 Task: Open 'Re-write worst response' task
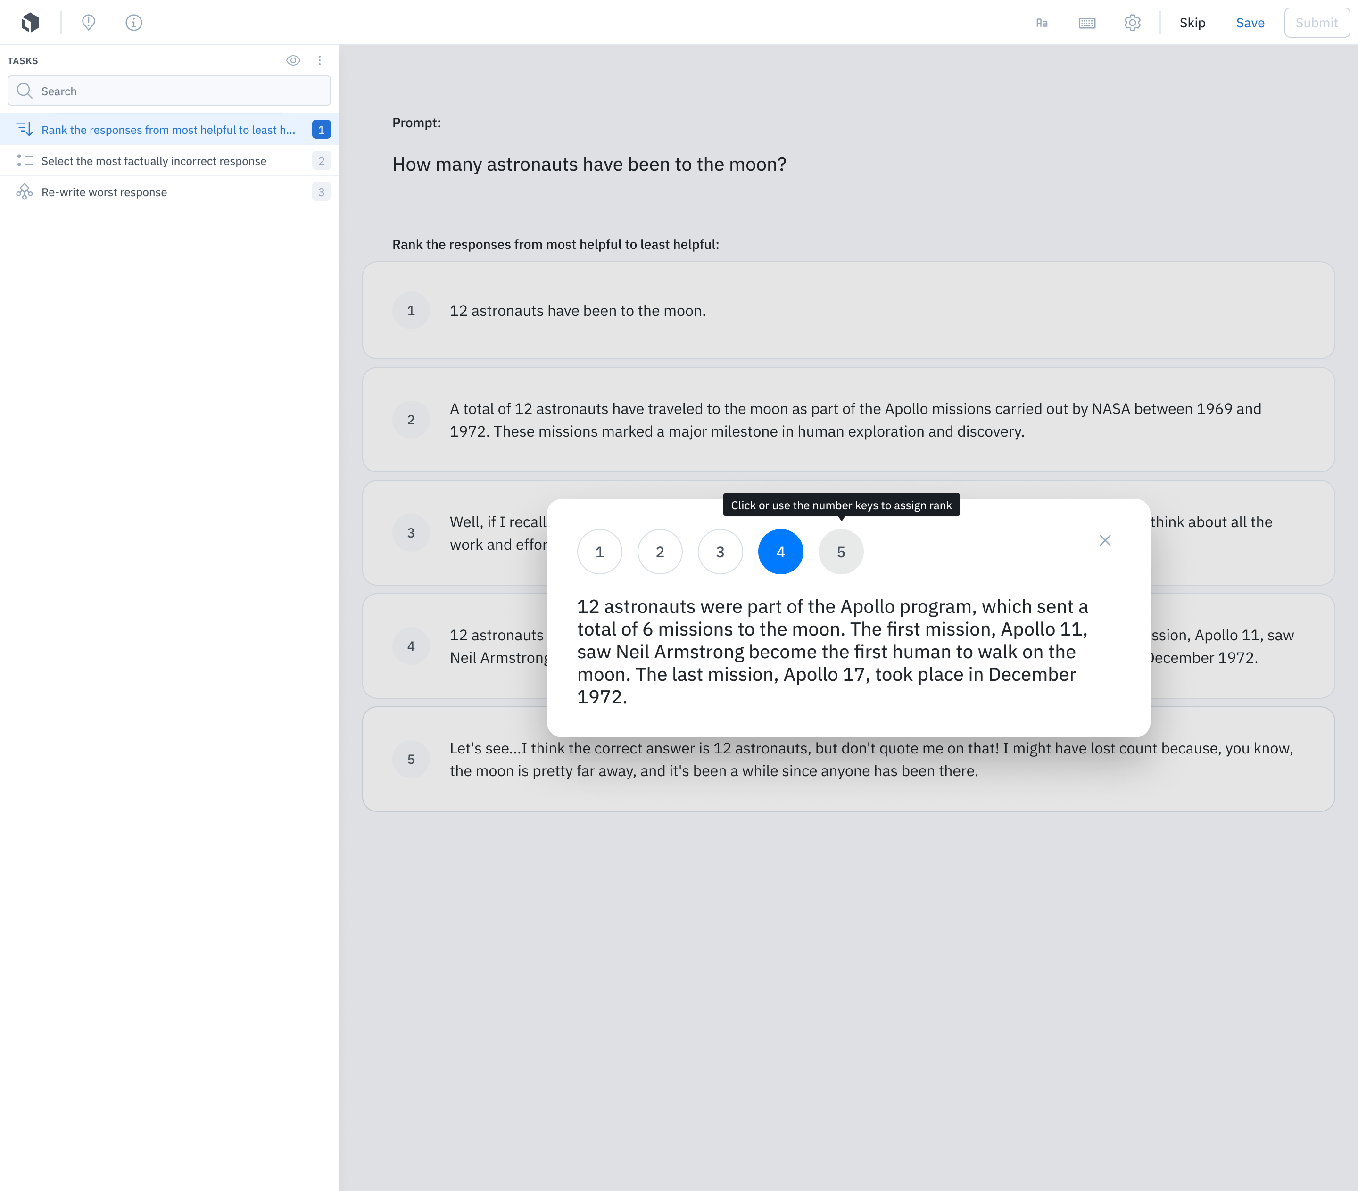(104, 192)
